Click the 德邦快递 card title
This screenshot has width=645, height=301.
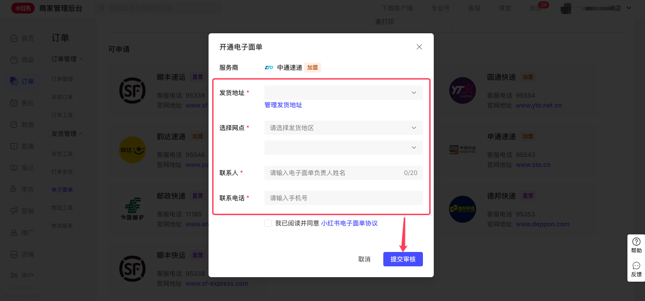501,196
